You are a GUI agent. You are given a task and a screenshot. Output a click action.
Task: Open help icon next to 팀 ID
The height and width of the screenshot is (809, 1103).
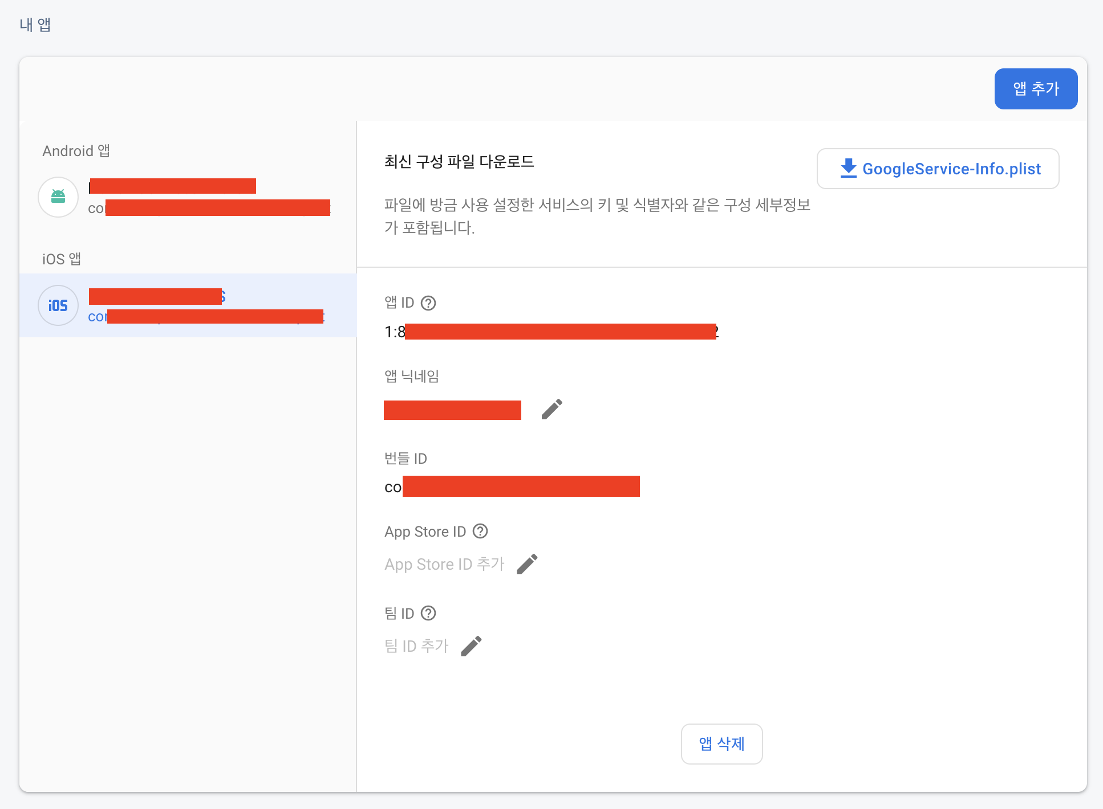pyautogui.click(x=428, y=613)
